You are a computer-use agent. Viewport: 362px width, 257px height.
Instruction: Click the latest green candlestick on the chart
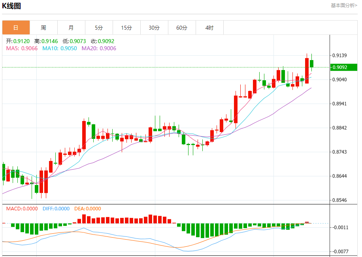coord(311,64)
